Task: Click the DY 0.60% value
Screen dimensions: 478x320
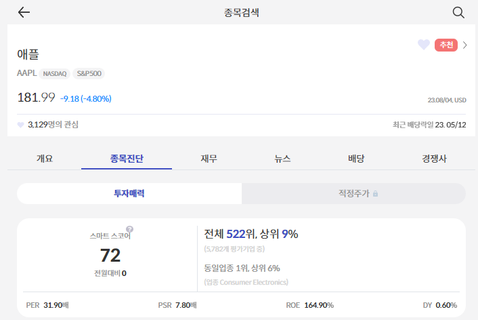Action: tap(440, 305)
